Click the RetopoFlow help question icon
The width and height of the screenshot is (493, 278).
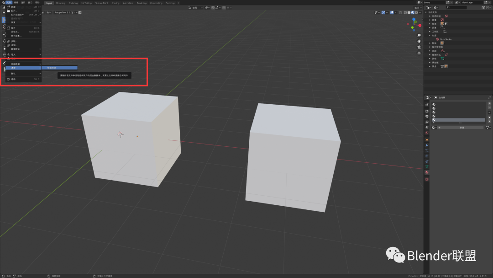point(80,13)
